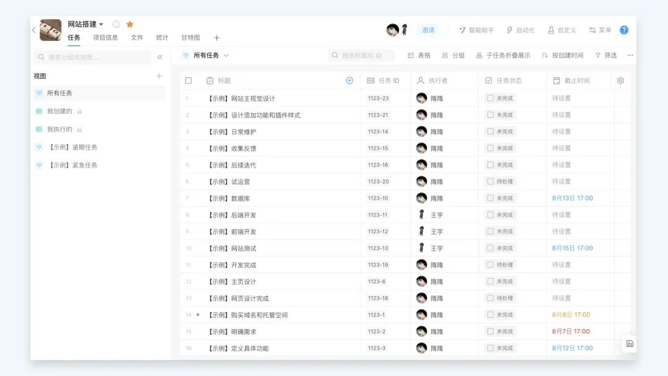Open column settings gear icon
This screenshot has width=668, height=376.
[x=620, y=80]
